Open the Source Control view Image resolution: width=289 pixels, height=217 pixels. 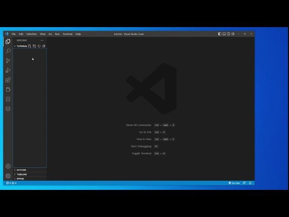coord(8,61)
